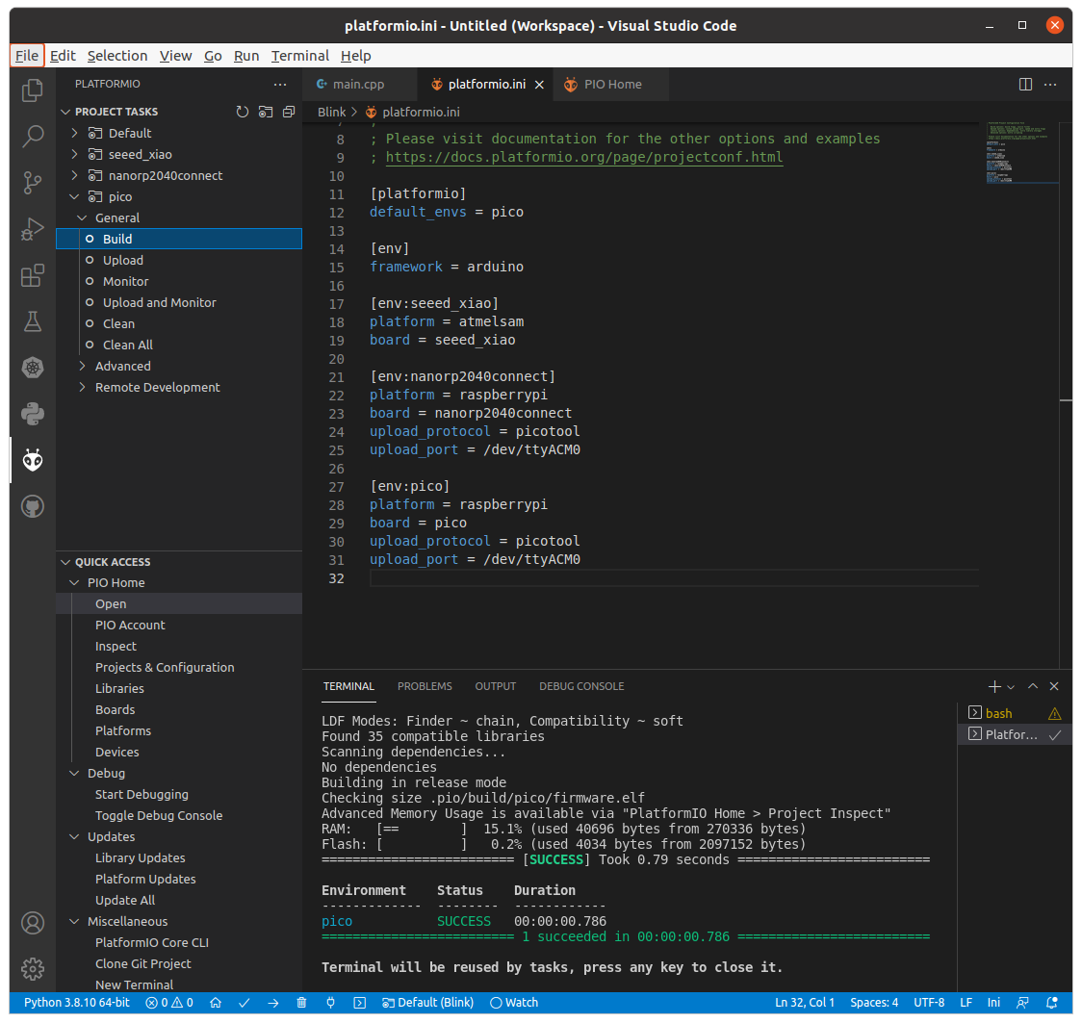The image size is (1082, 1023).
Task: Click the PlatformIO Build checkmark in status bar
Action: [x=245, y=1002]
